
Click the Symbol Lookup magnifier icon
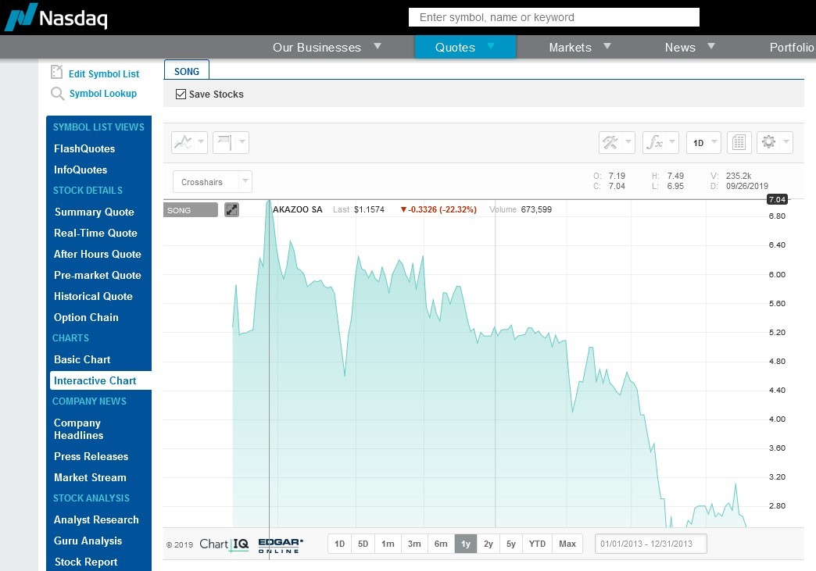57,94
